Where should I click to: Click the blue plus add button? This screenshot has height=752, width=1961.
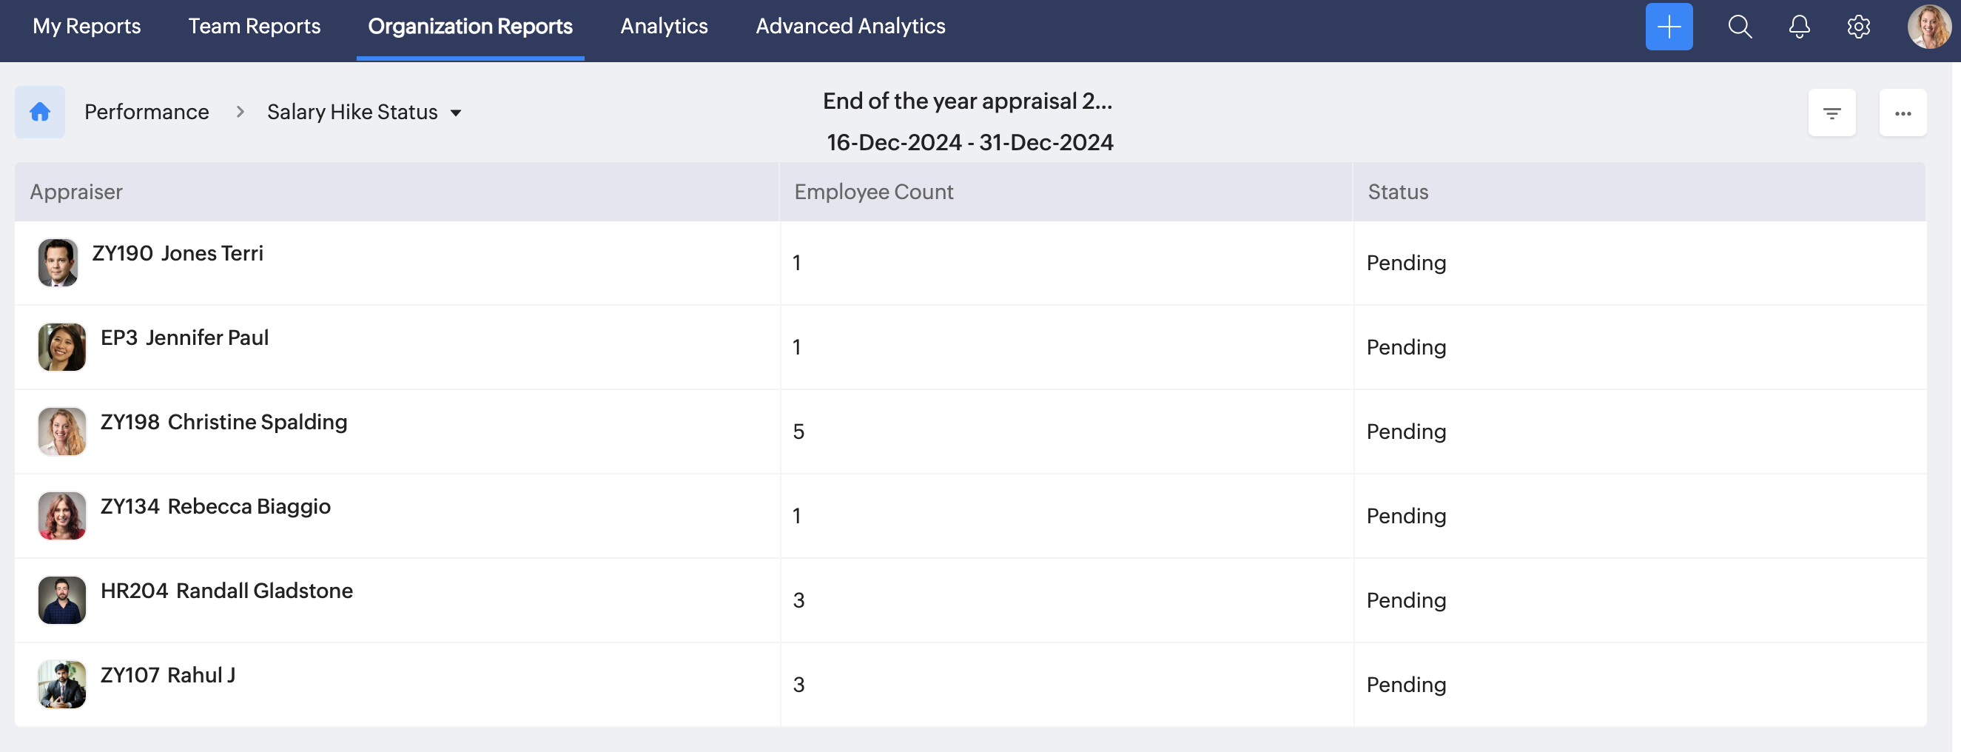pos(1668,27)
